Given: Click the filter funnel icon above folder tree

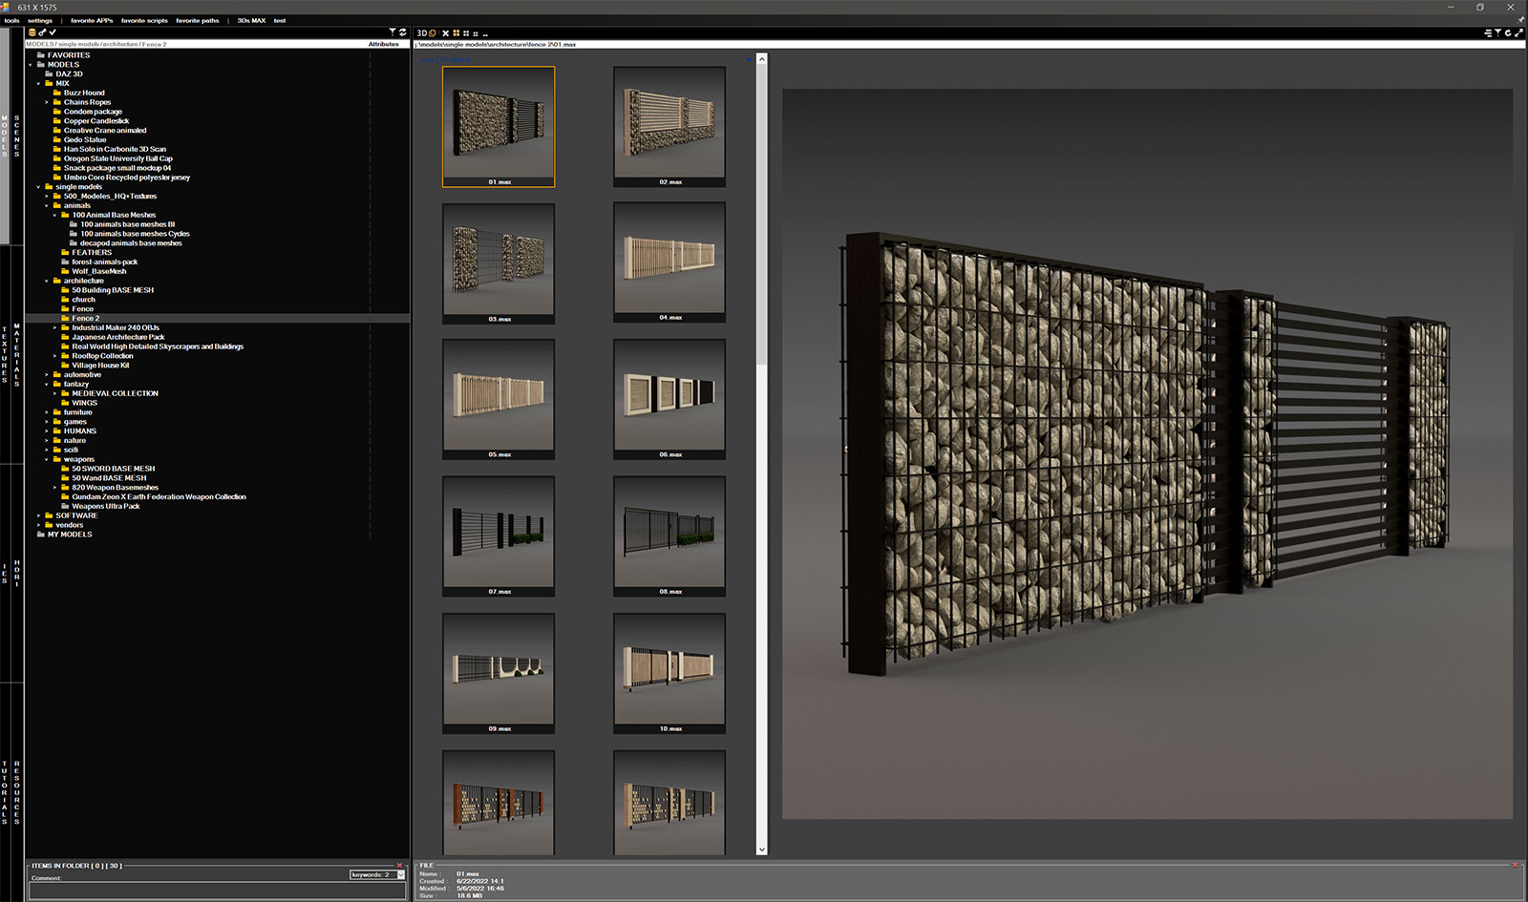Looking at the screenshot, I should [x=393, y=32].
